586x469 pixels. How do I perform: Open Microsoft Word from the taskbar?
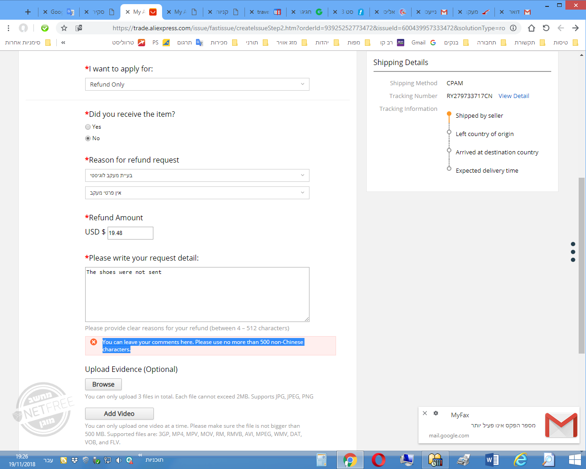click(x=491, y=459)
